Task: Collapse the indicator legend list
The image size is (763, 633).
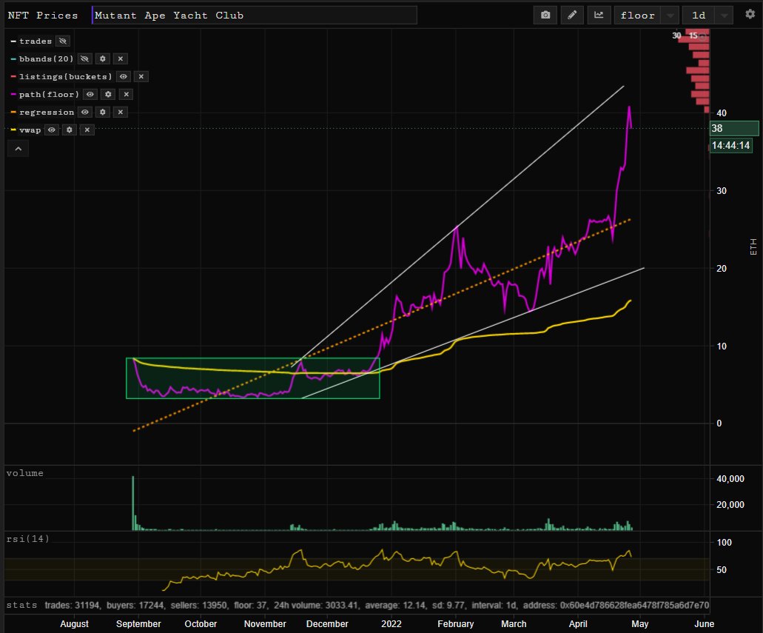Action: coord(18,149)
